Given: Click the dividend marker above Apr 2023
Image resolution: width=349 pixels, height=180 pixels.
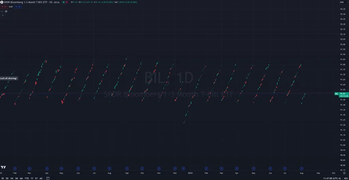Looking at the screenshot, I should (x=47, y=168).
